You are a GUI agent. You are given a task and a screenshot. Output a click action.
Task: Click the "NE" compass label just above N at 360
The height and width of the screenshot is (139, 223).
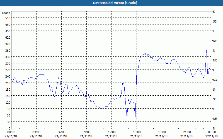click(x=215, y=41)
